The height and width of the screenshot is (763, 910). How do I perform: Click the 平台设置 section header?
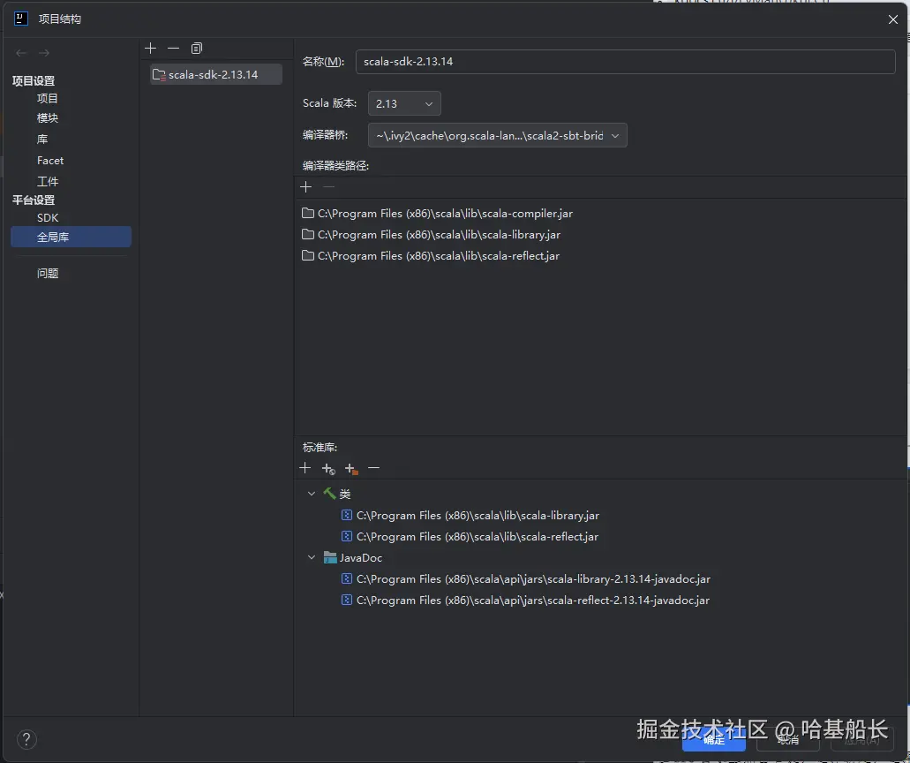[x=34, y=200]
